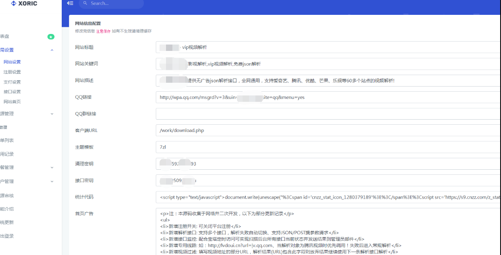501x255 pixels.
Task: Click the search magnifier icon
Action: [x=85, y=3]
